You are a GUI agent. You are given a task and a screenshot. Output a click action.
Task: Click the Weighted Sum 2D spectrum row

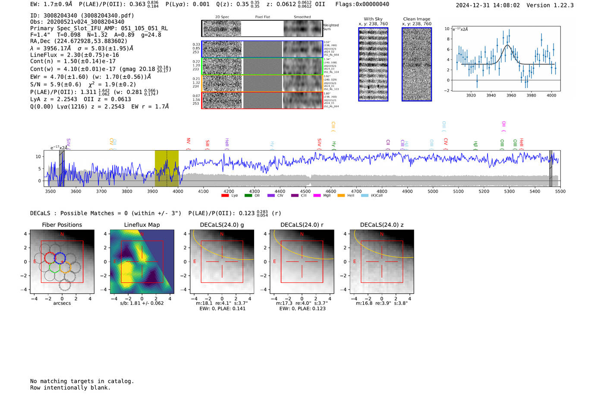[262, 28]
